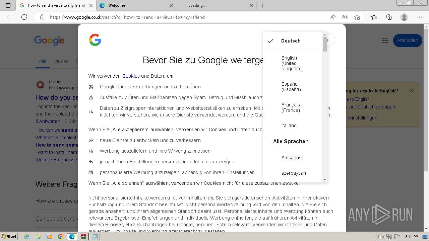
Task: Choose English (United Kingdom) language
Action: [293, 63]
